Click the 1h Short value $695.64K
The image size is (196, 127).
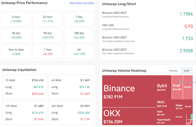[38, 94]
